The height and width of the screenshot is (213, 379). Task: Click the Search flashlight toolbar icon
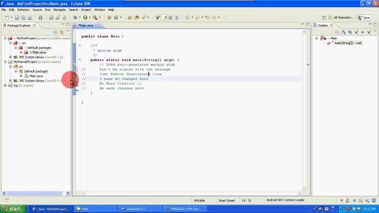(x=144, y=18)
